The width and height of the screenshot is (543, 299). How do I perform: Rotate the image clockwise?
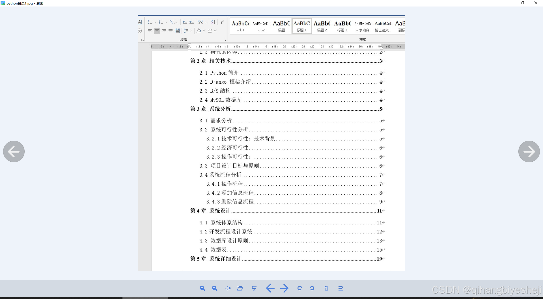pyautogui.click(x=299, y=288)
